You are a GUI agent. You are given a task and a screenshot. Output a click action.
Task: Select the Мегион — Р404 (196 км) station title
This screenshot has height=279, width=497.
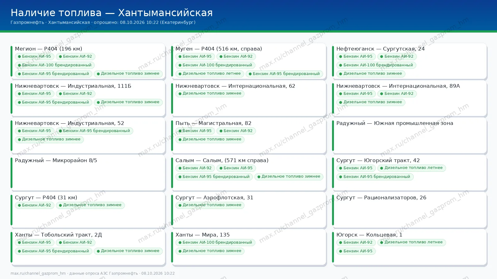pos(48,49)
